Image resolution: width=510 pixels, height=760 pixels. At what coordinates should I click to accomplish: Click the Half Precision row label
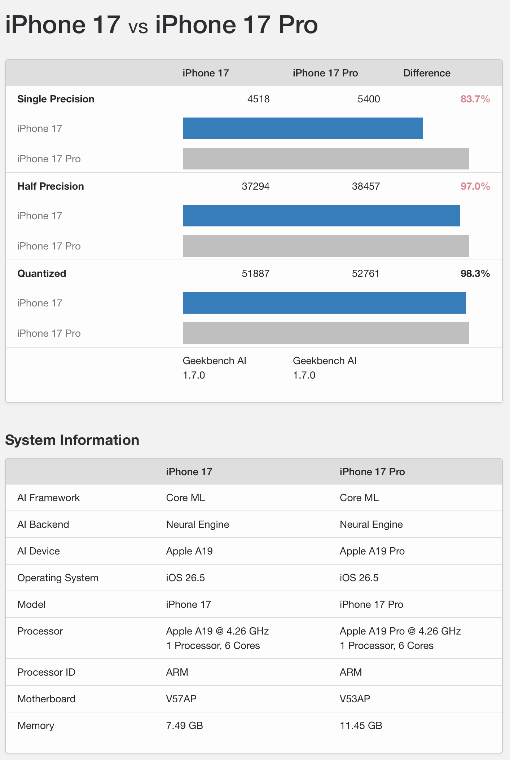click(x=50, y=186)
